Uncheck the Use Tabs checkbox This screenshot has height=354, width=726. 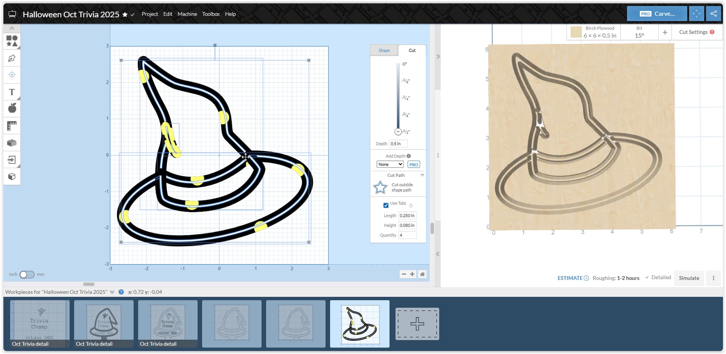point(386,205)
